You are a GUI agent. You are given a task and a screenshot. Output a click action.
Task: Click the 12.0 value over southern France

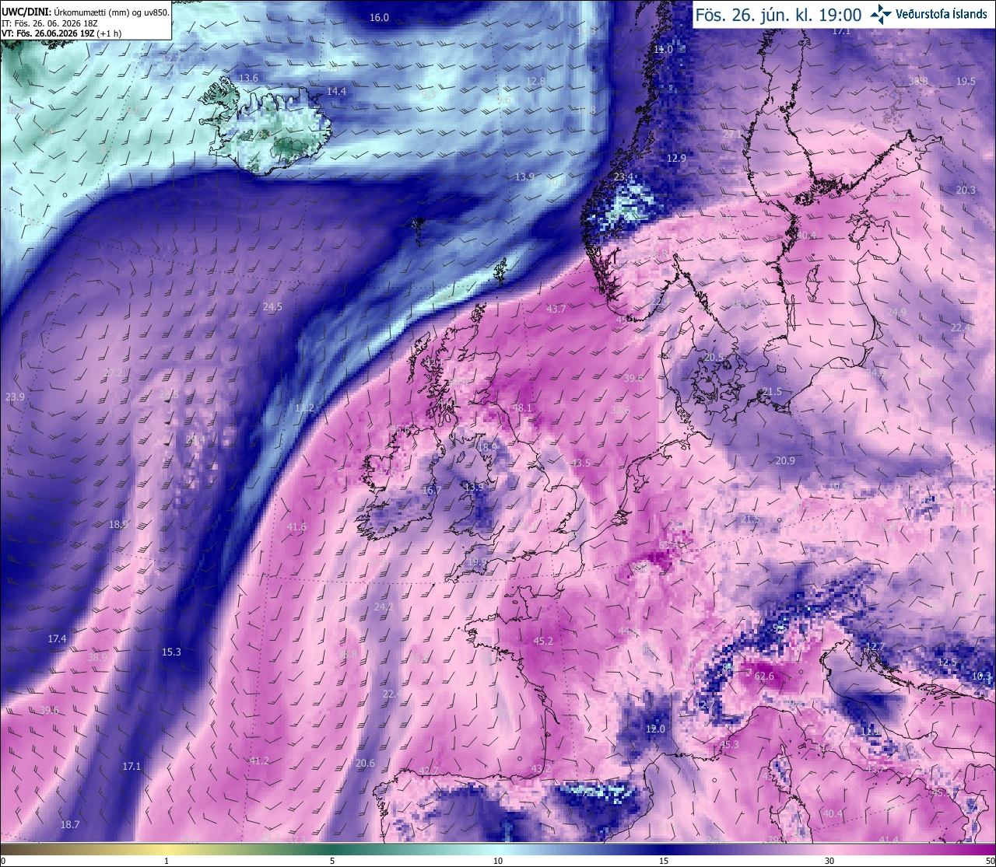point(656,729)
